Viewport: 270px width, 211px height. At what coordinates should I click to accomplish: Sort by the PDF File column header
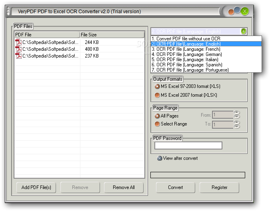(x=47, y=34)
